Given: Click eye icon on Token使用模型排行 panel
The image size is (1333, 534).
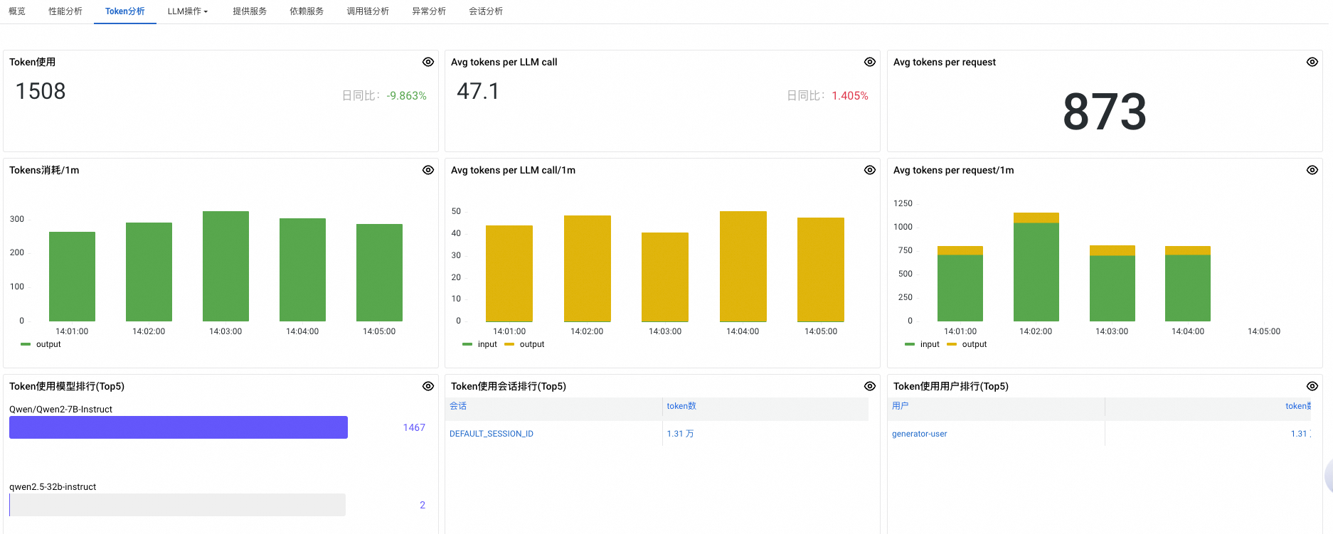Looking at the screenshot, I should [x=427, y=386].
